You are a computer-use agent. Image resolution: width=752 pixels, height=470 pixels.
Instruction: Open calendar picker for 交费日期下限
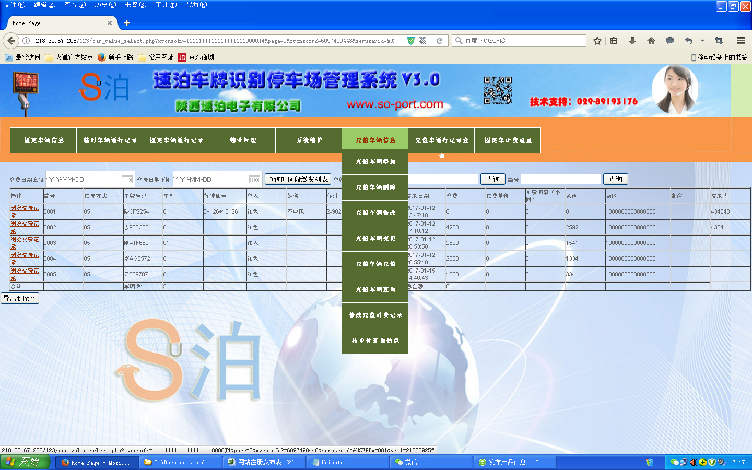[x=254, y=180]
